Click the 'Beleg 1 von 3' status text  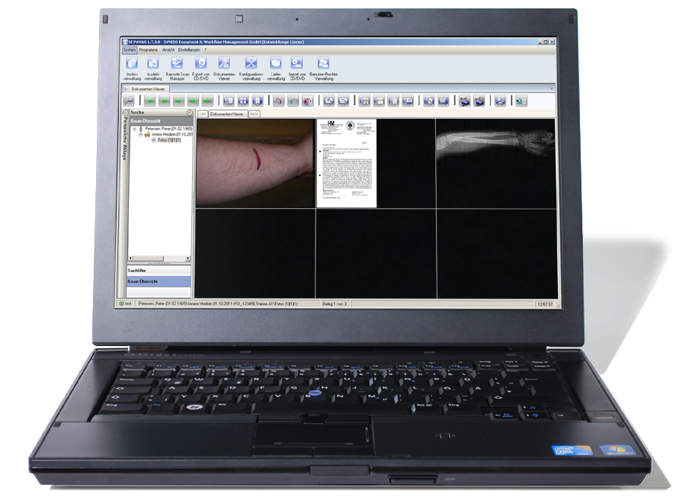pos(335,303)
